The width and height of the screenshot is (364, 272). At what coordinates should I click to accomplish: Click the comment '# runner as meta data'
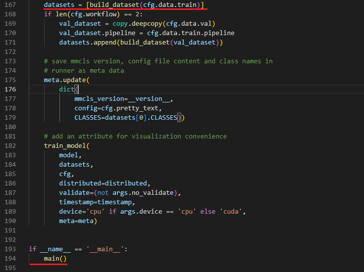(84, 71)
